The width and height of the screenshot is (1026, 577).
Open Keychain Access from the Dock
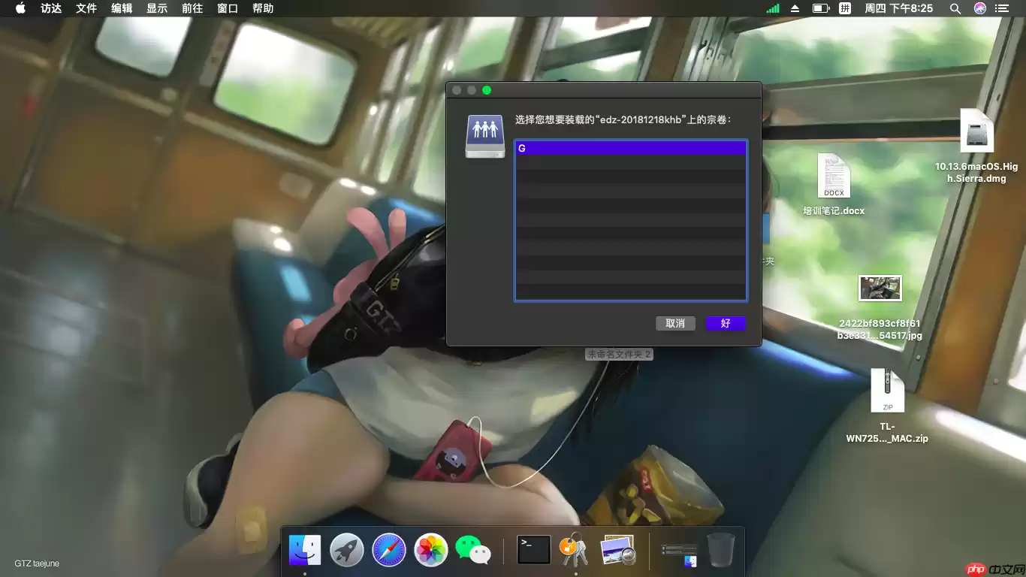pos(573,550)
